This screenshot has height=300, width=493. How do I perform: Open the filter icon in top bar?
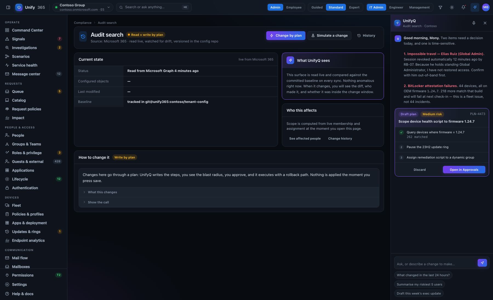coord(440,7)
